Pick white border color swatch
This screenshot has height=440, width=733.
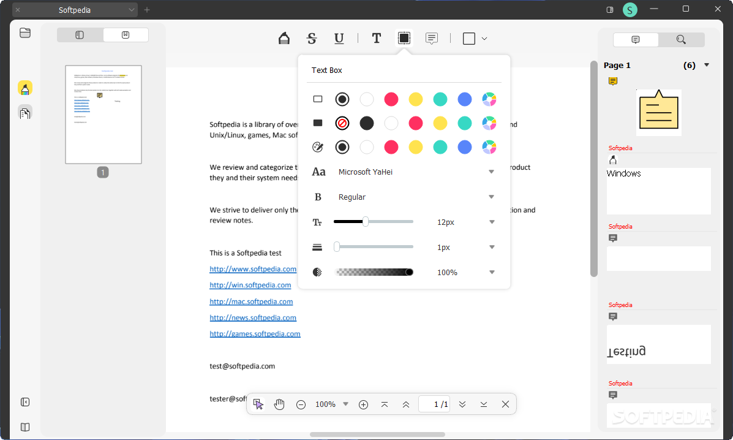pos(366,99)
